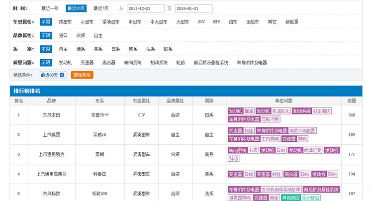Switch time range to 最近7天
This screenshot has height=201, width=373.
point(101,8)
